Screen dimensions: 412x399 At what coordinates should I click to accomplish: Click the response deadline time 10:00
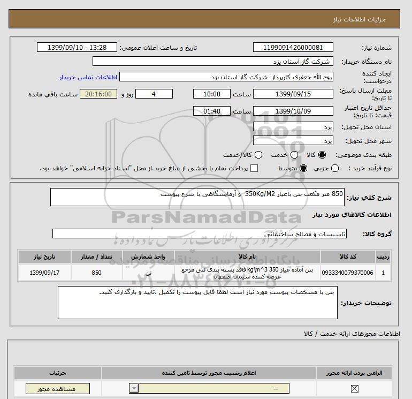(212, 94)
